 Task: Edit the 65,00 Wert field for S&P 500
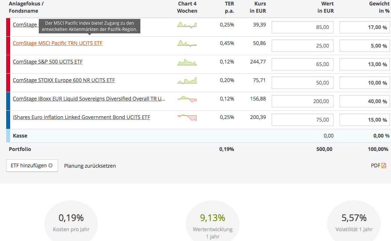pos(302,64)
